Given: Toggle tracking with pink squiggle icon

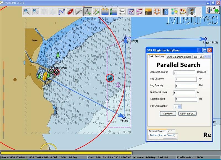Looking at the screenshot, I should tap(140, 12).
